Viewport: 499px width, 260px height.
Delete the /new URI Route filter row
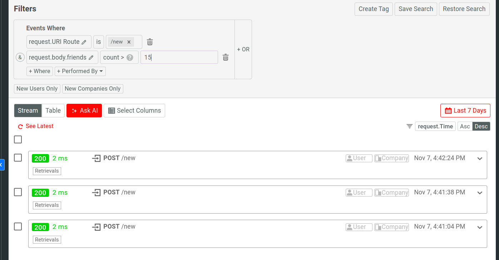[150, 42]
